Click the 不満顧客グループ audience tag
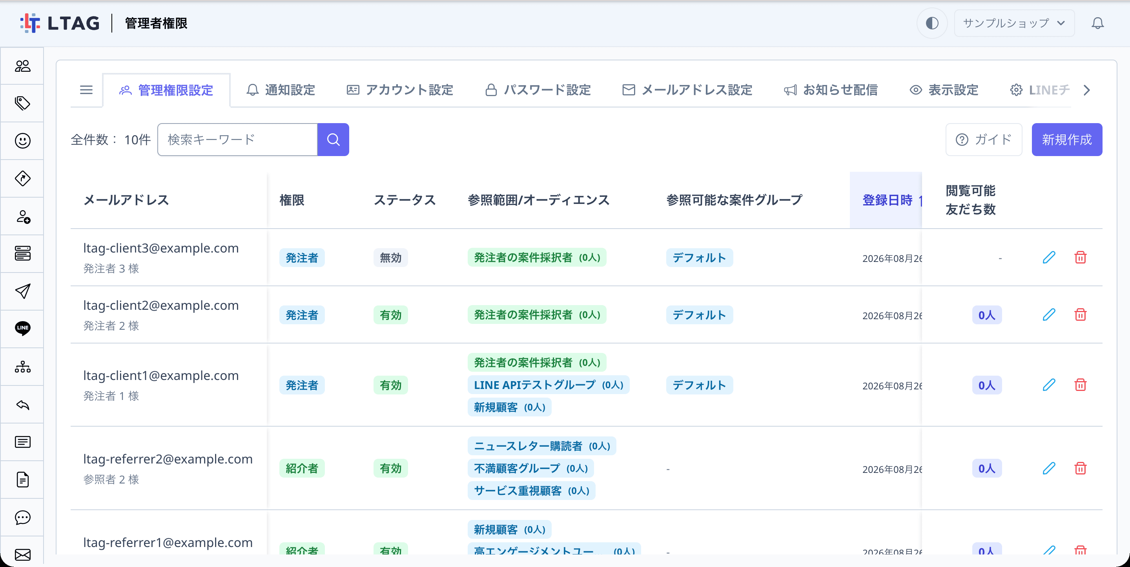This screenshot has width=1130, height=567. 531,468
